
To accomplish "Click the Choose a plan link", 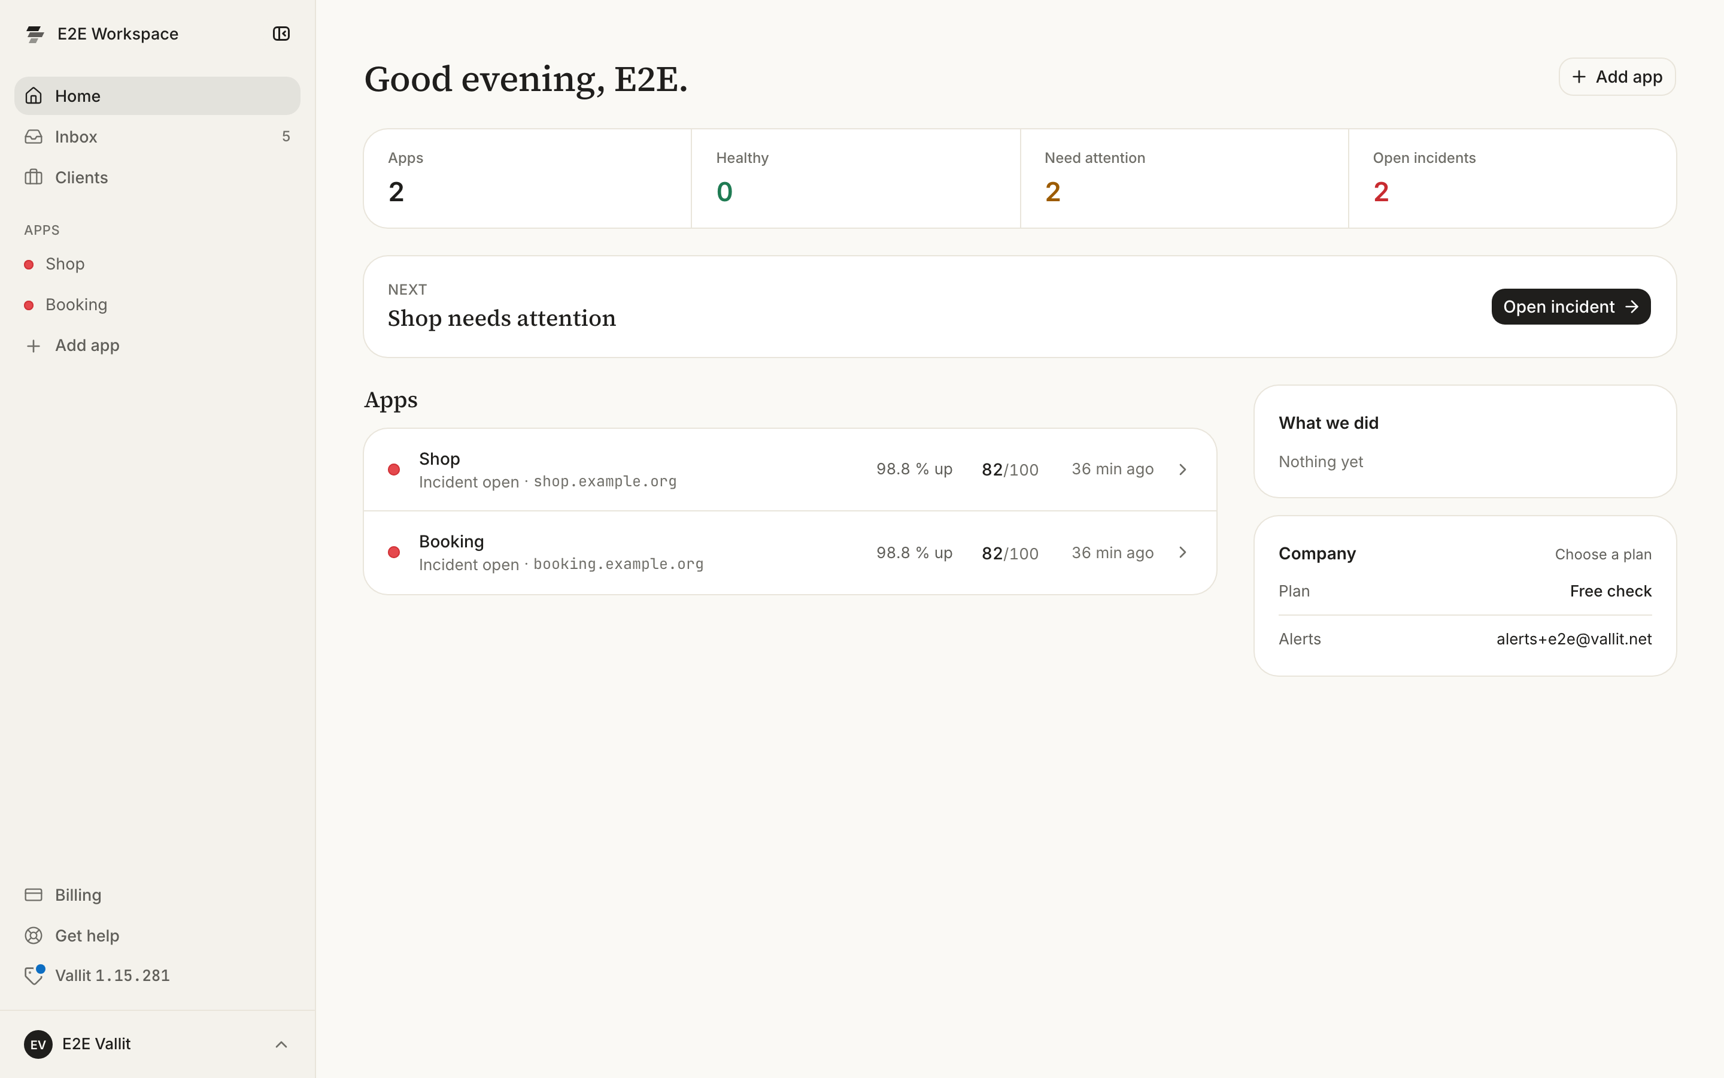I will pyautogui.click(x=1603, y=555).
